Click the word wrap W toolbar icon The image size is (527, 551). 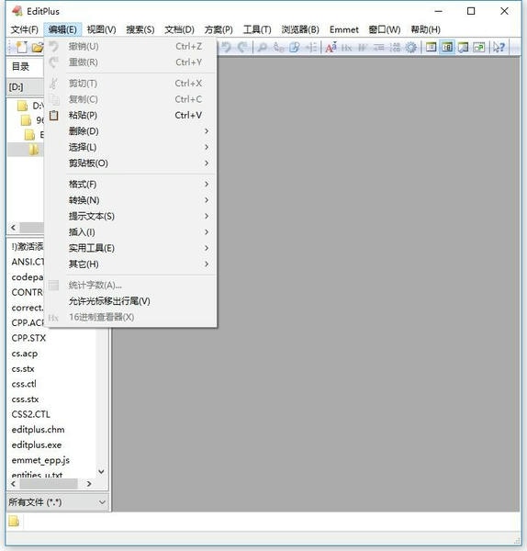(x=363, y=48)
